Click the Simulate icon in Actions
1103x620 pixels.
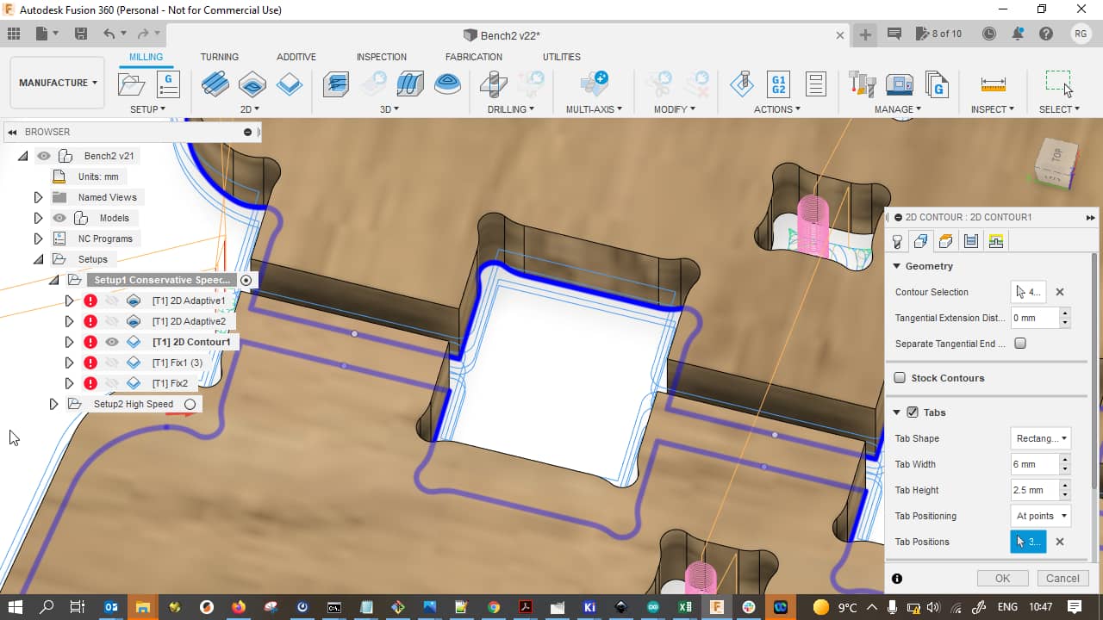pyautogui.click(x=741, y=84)
